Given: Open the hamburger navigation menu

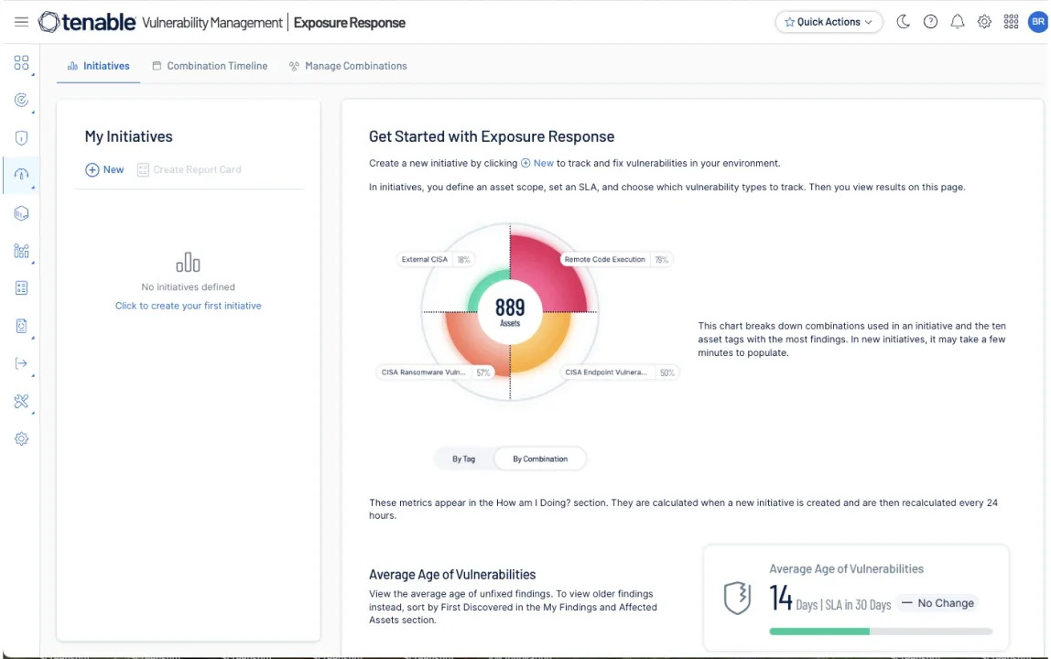Looking at the screenshot, I should (21, 22).
